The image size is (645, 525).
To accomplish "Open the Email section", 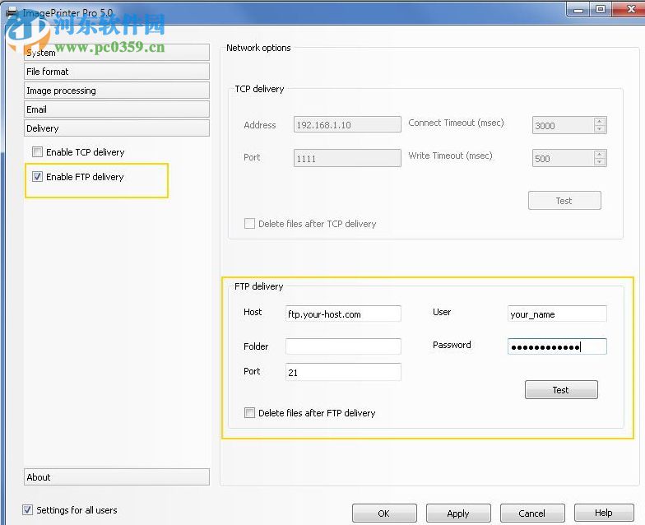I will click(x=117, y=109).
